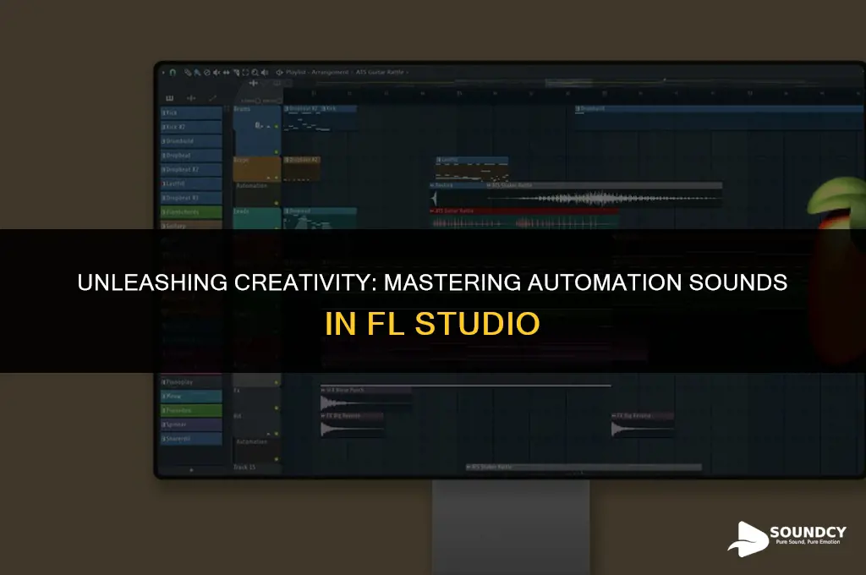The image size is (866, 575).
Task: Show automation clips with the picker icon
Action: (x=212, y=98)
